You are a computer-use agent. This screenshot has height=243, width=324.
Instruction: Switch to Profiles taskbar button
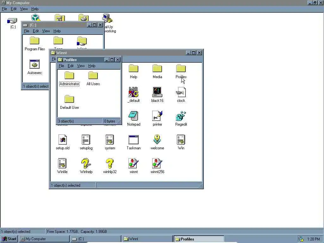pos(199,239)
